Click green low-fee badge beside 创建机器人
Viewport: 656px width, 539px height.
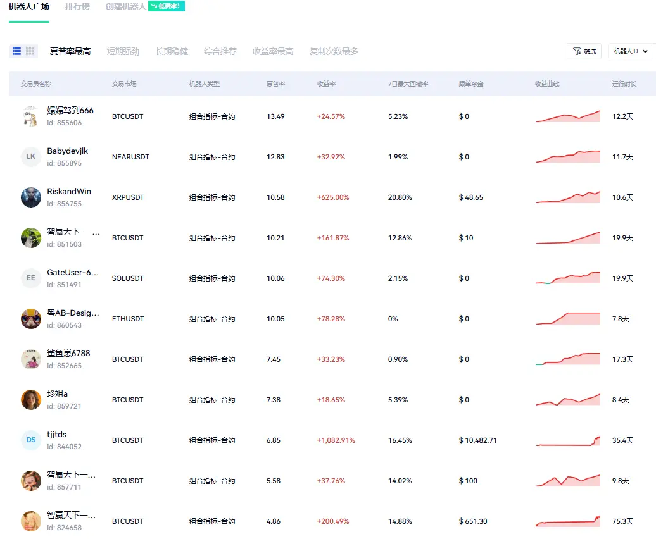coord(167,6)
